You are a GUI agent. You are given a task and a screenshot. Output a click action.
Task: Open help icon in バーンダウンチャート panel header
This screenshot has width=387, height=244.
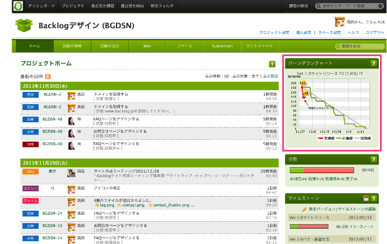click(x=374, y=63)
